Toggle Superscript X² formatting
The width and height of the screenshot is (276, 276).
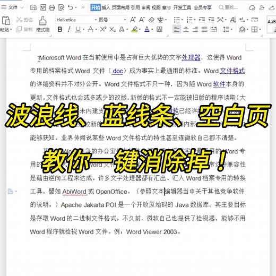click(103, 29)
